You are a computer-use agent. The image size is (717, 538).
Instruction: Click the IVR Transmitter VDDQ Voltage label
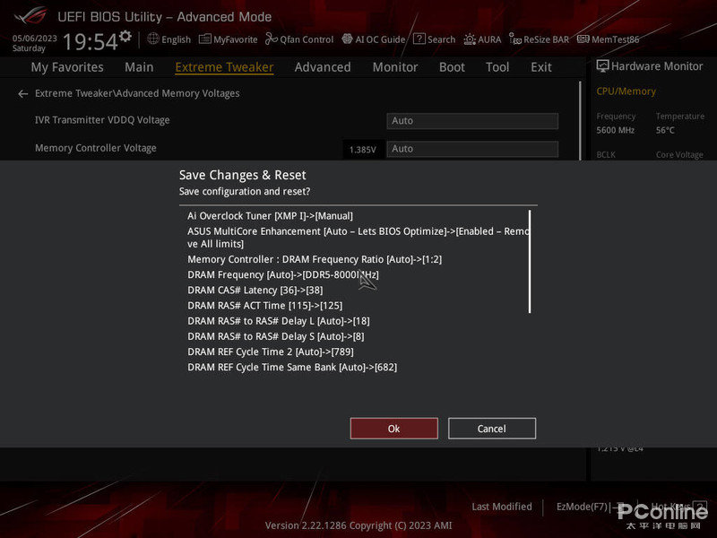[102, 120]
